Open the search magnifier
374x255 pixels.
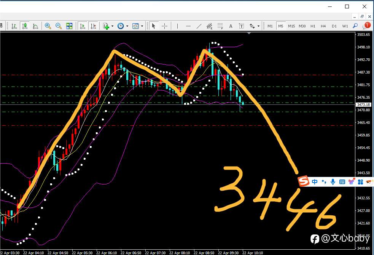click(x=355, y=26)
